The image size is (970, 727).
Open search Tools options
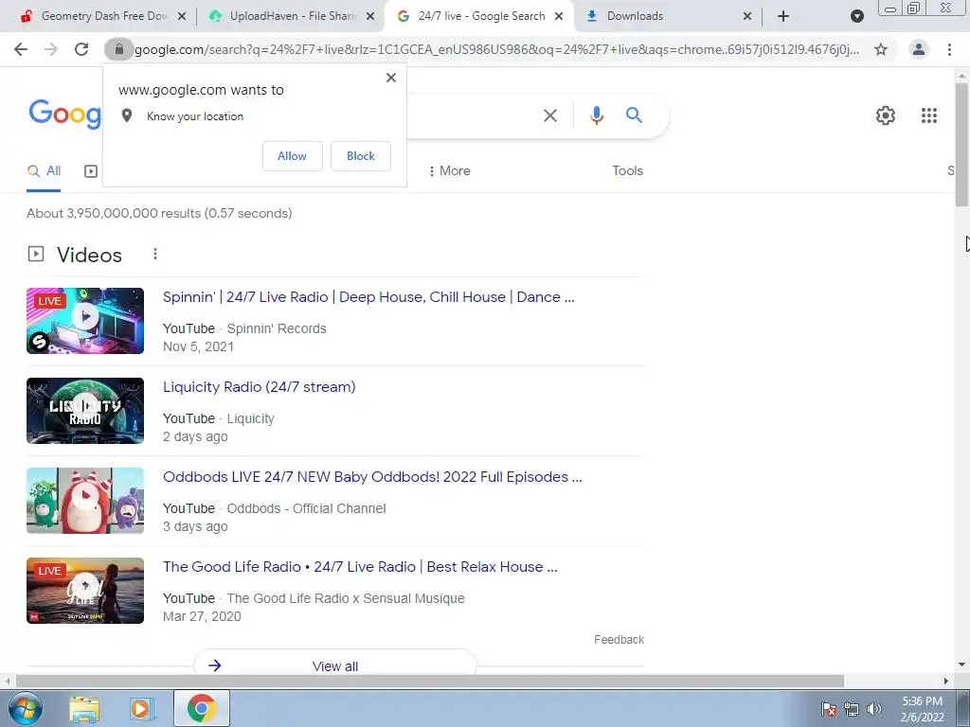point(627,171)
